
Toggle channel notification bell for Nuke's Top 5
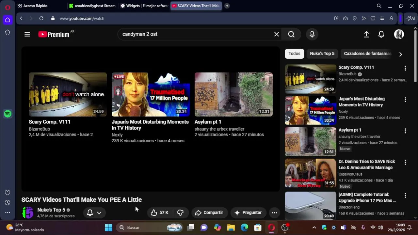pos(90,213)
